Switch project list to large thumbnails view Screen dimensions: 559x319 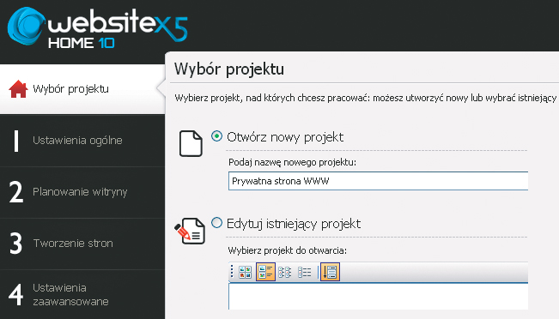246,272
